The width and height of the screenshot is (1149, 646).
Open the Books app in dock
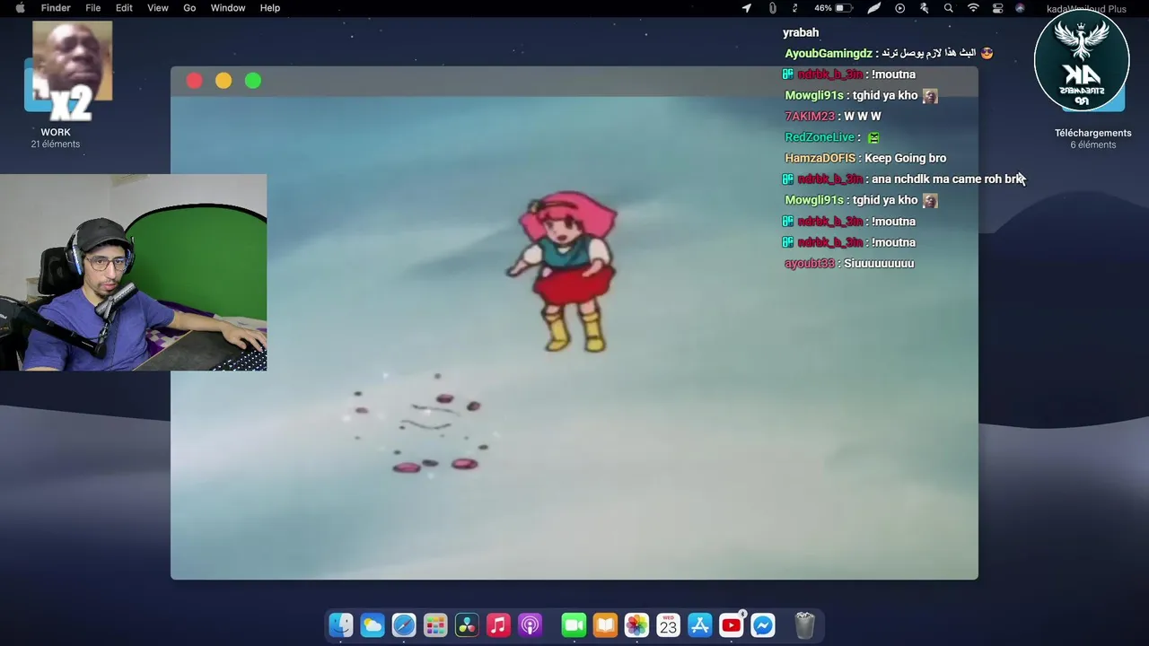click(605, 624)
